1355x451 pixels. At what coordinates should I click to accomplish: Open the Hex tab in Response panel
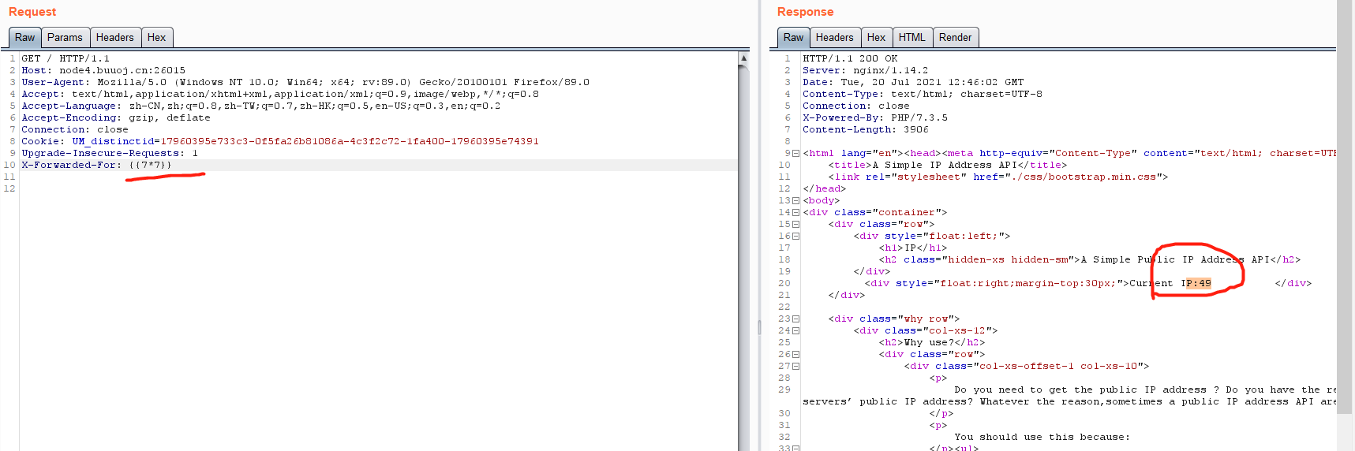877,37
